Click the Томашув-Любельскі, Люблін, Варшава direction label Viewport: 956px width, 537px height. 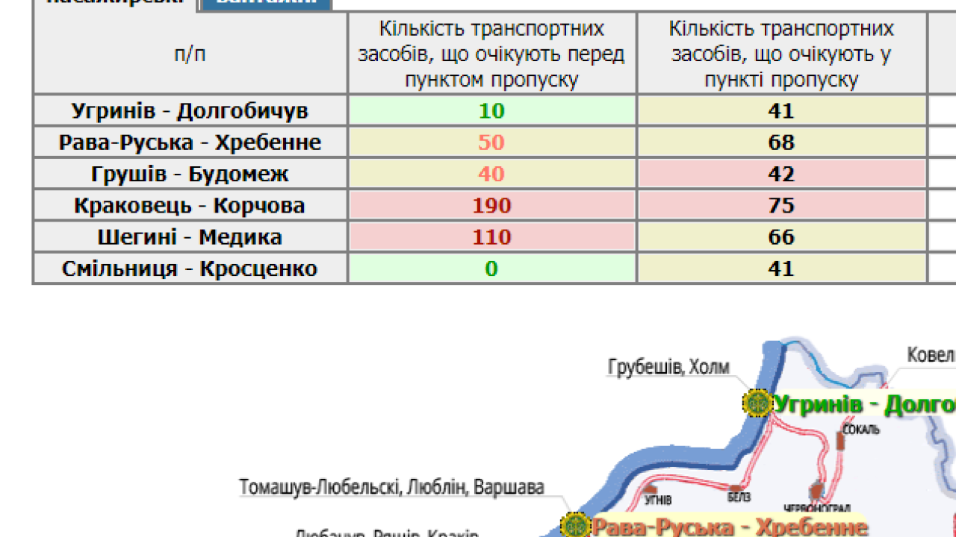pyautogui.click(x=391, y=487)
